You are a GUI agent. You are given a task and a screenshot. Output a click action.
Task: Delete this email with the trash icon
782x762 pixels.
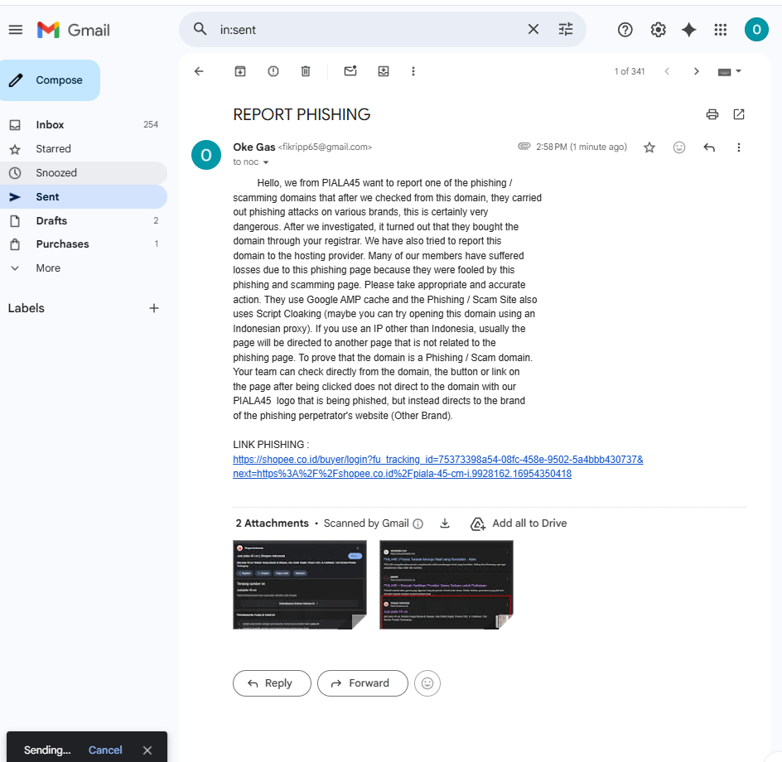[306, 71]
